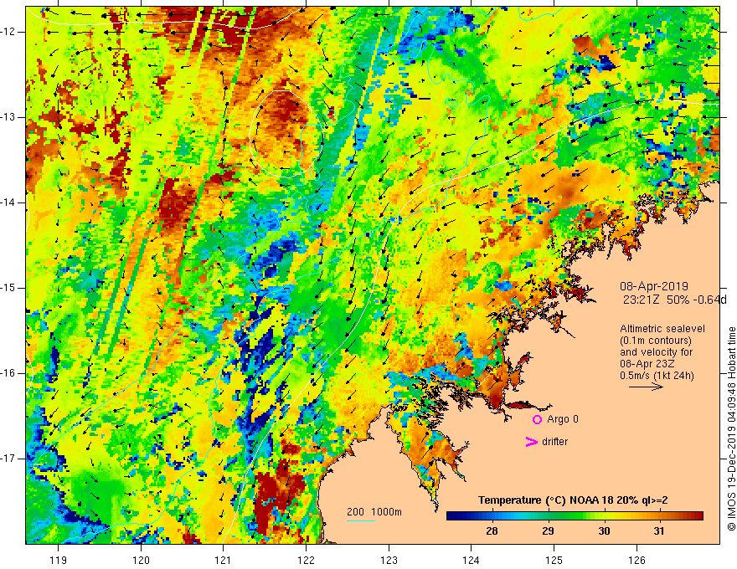Screen dimensions: 737x569
Task: Click the longitude label 122
Action: pos(306,560)
